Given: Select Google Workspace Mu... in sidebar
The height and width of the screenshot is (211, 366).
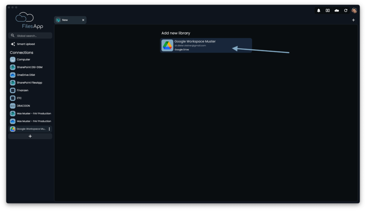Looking at the screenshot, I should tap(30, 129).
